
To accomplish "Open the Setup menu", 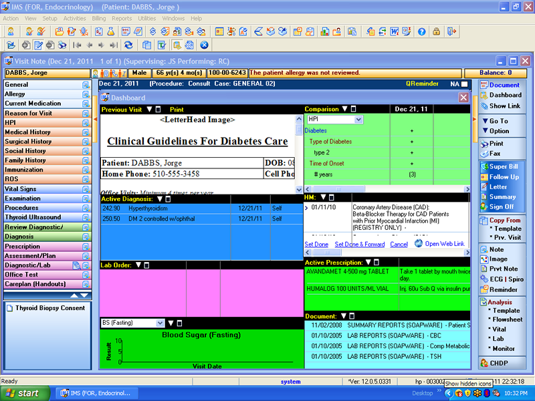I will (x=49, y=19).
